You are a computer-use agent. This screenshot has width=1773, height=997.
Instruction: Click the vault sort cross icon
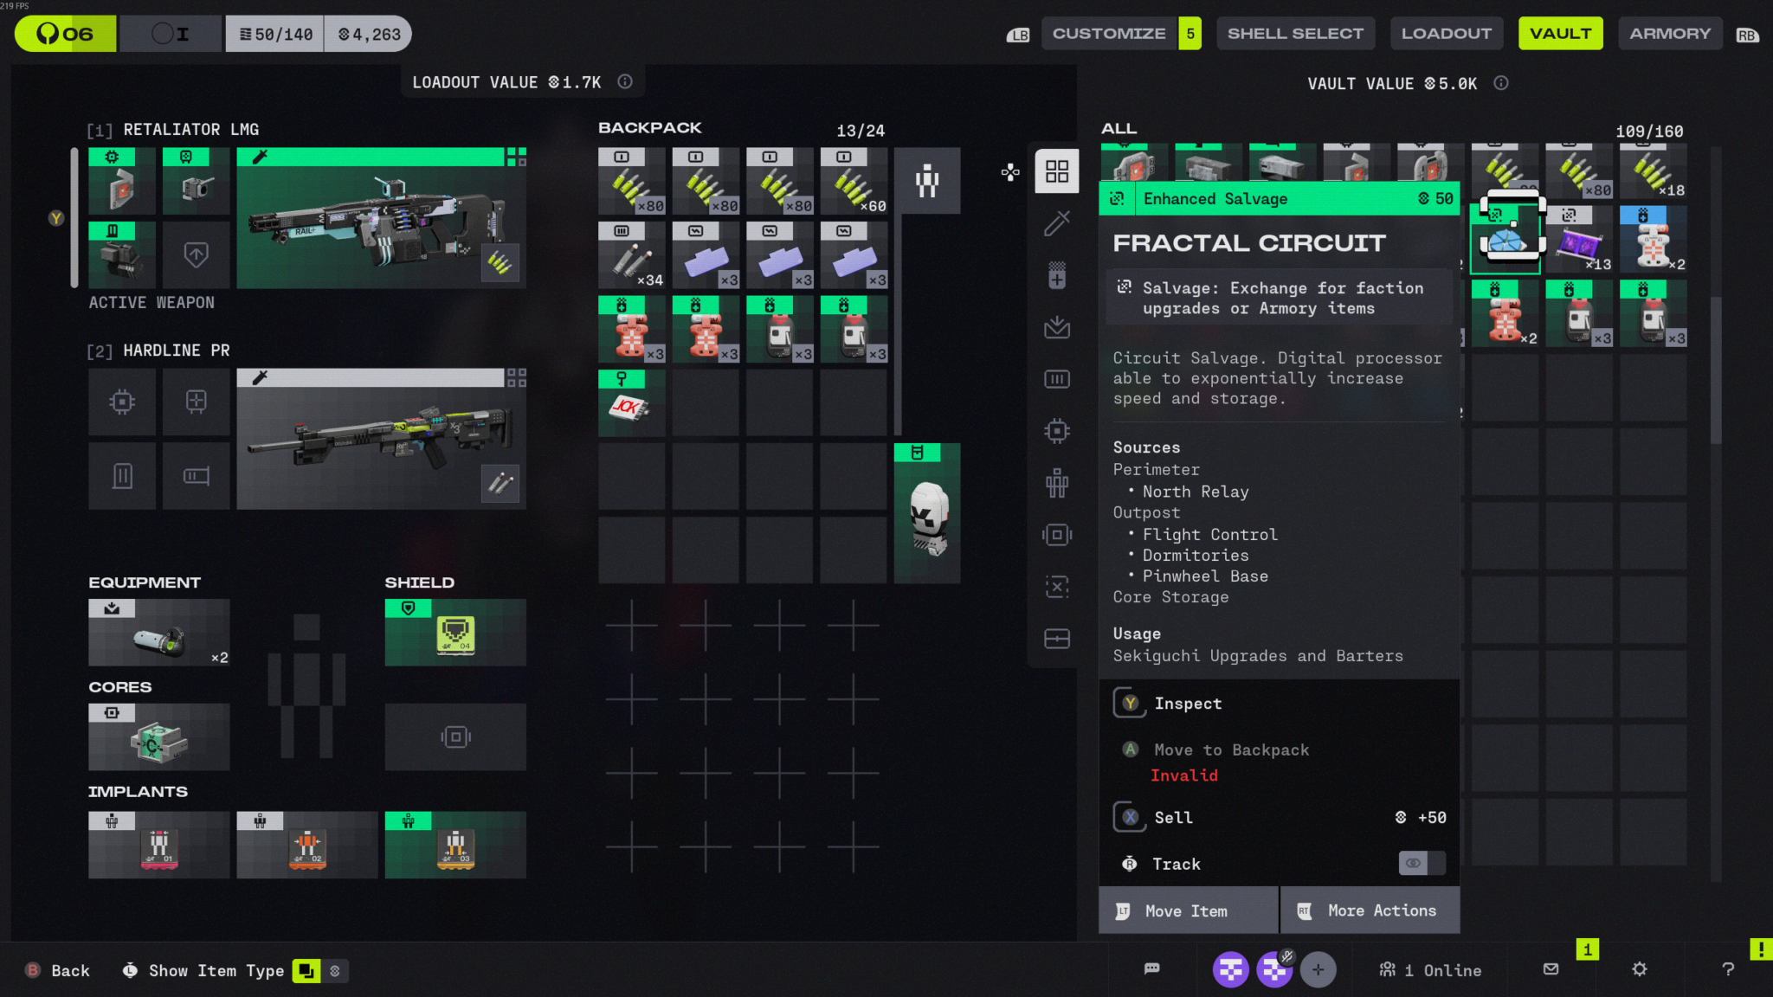[x=1009, y=171]
